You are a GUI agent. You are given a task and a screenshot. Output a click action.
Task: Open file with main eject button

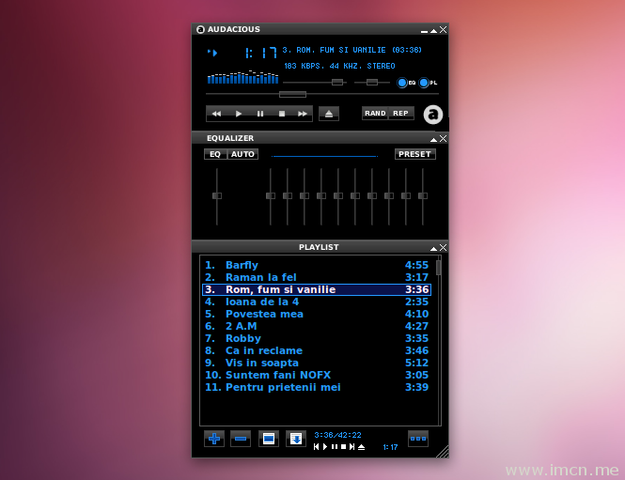329,114
